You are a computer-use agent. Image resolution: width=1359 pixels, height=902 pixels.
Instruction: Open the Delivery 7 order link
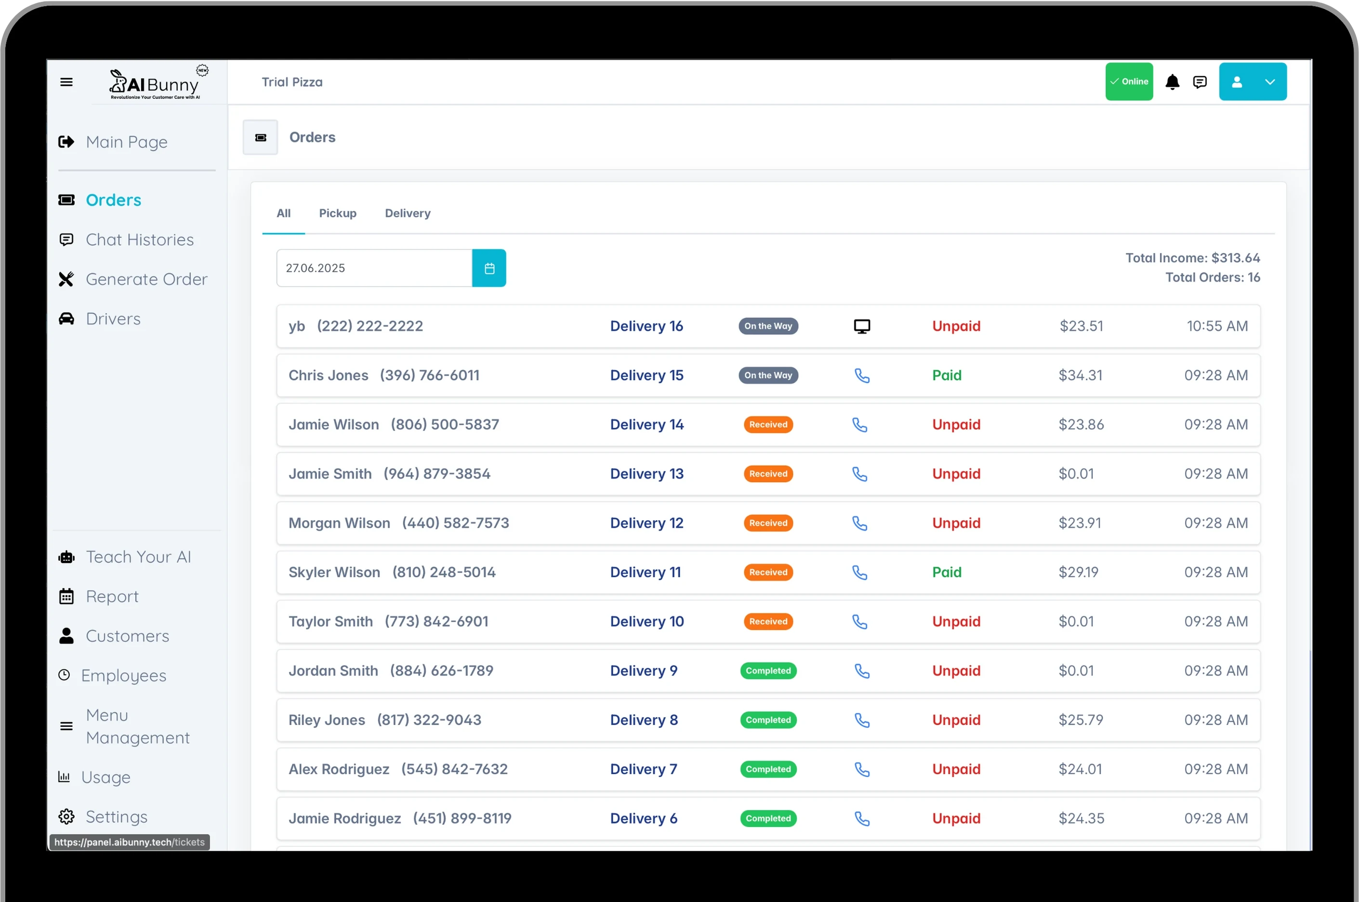pyautogui.click(x=643, y=770)
